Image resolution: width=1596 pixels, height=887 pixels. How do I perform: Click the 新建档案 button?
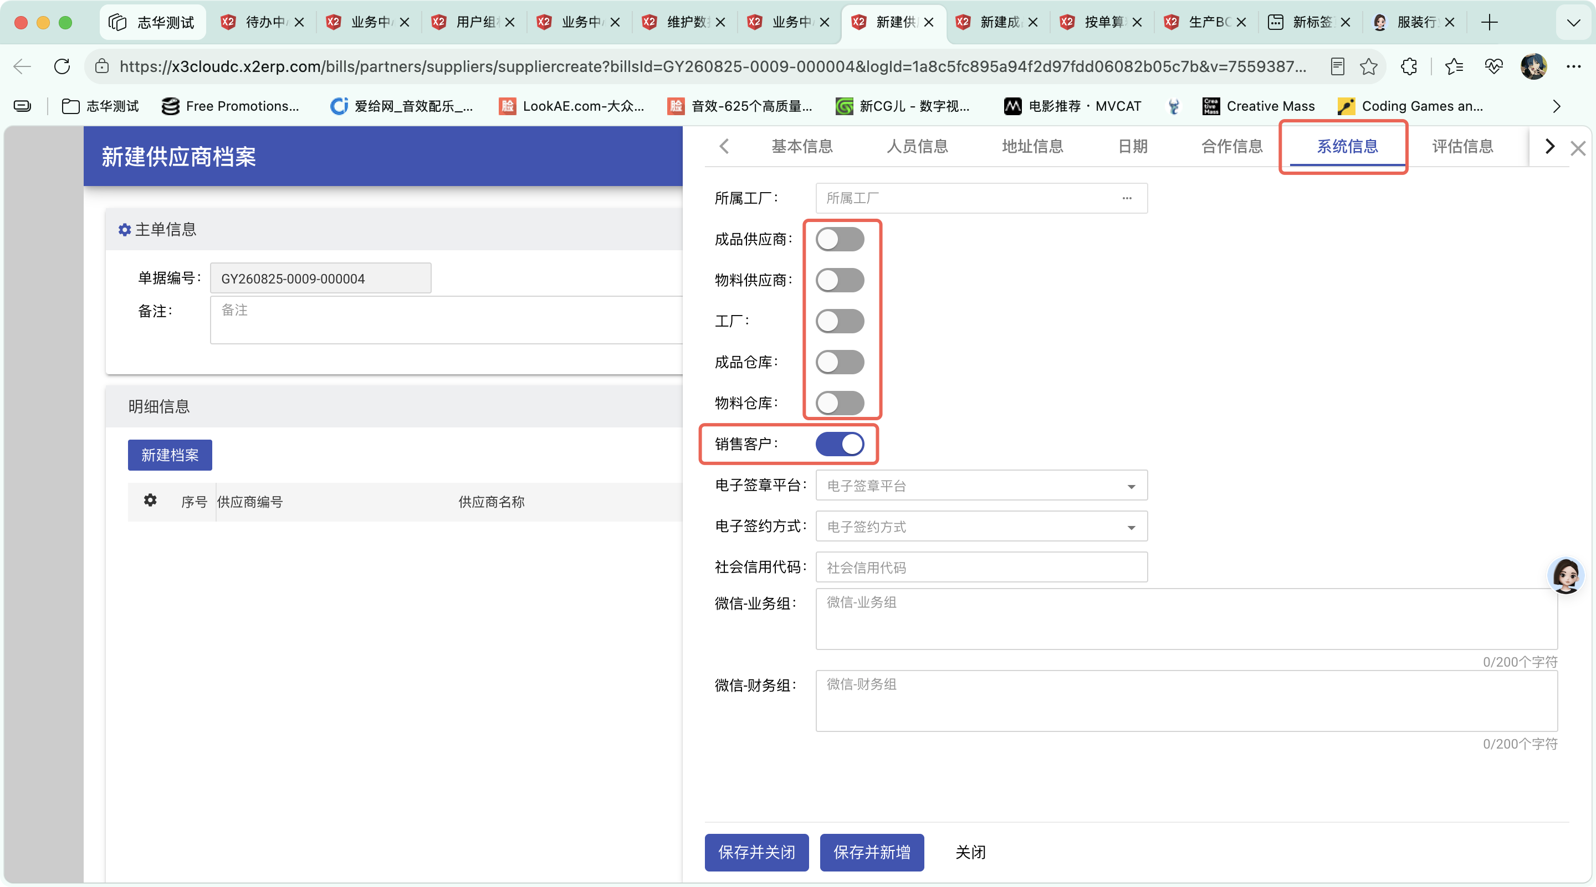click(x=170, y=455)
